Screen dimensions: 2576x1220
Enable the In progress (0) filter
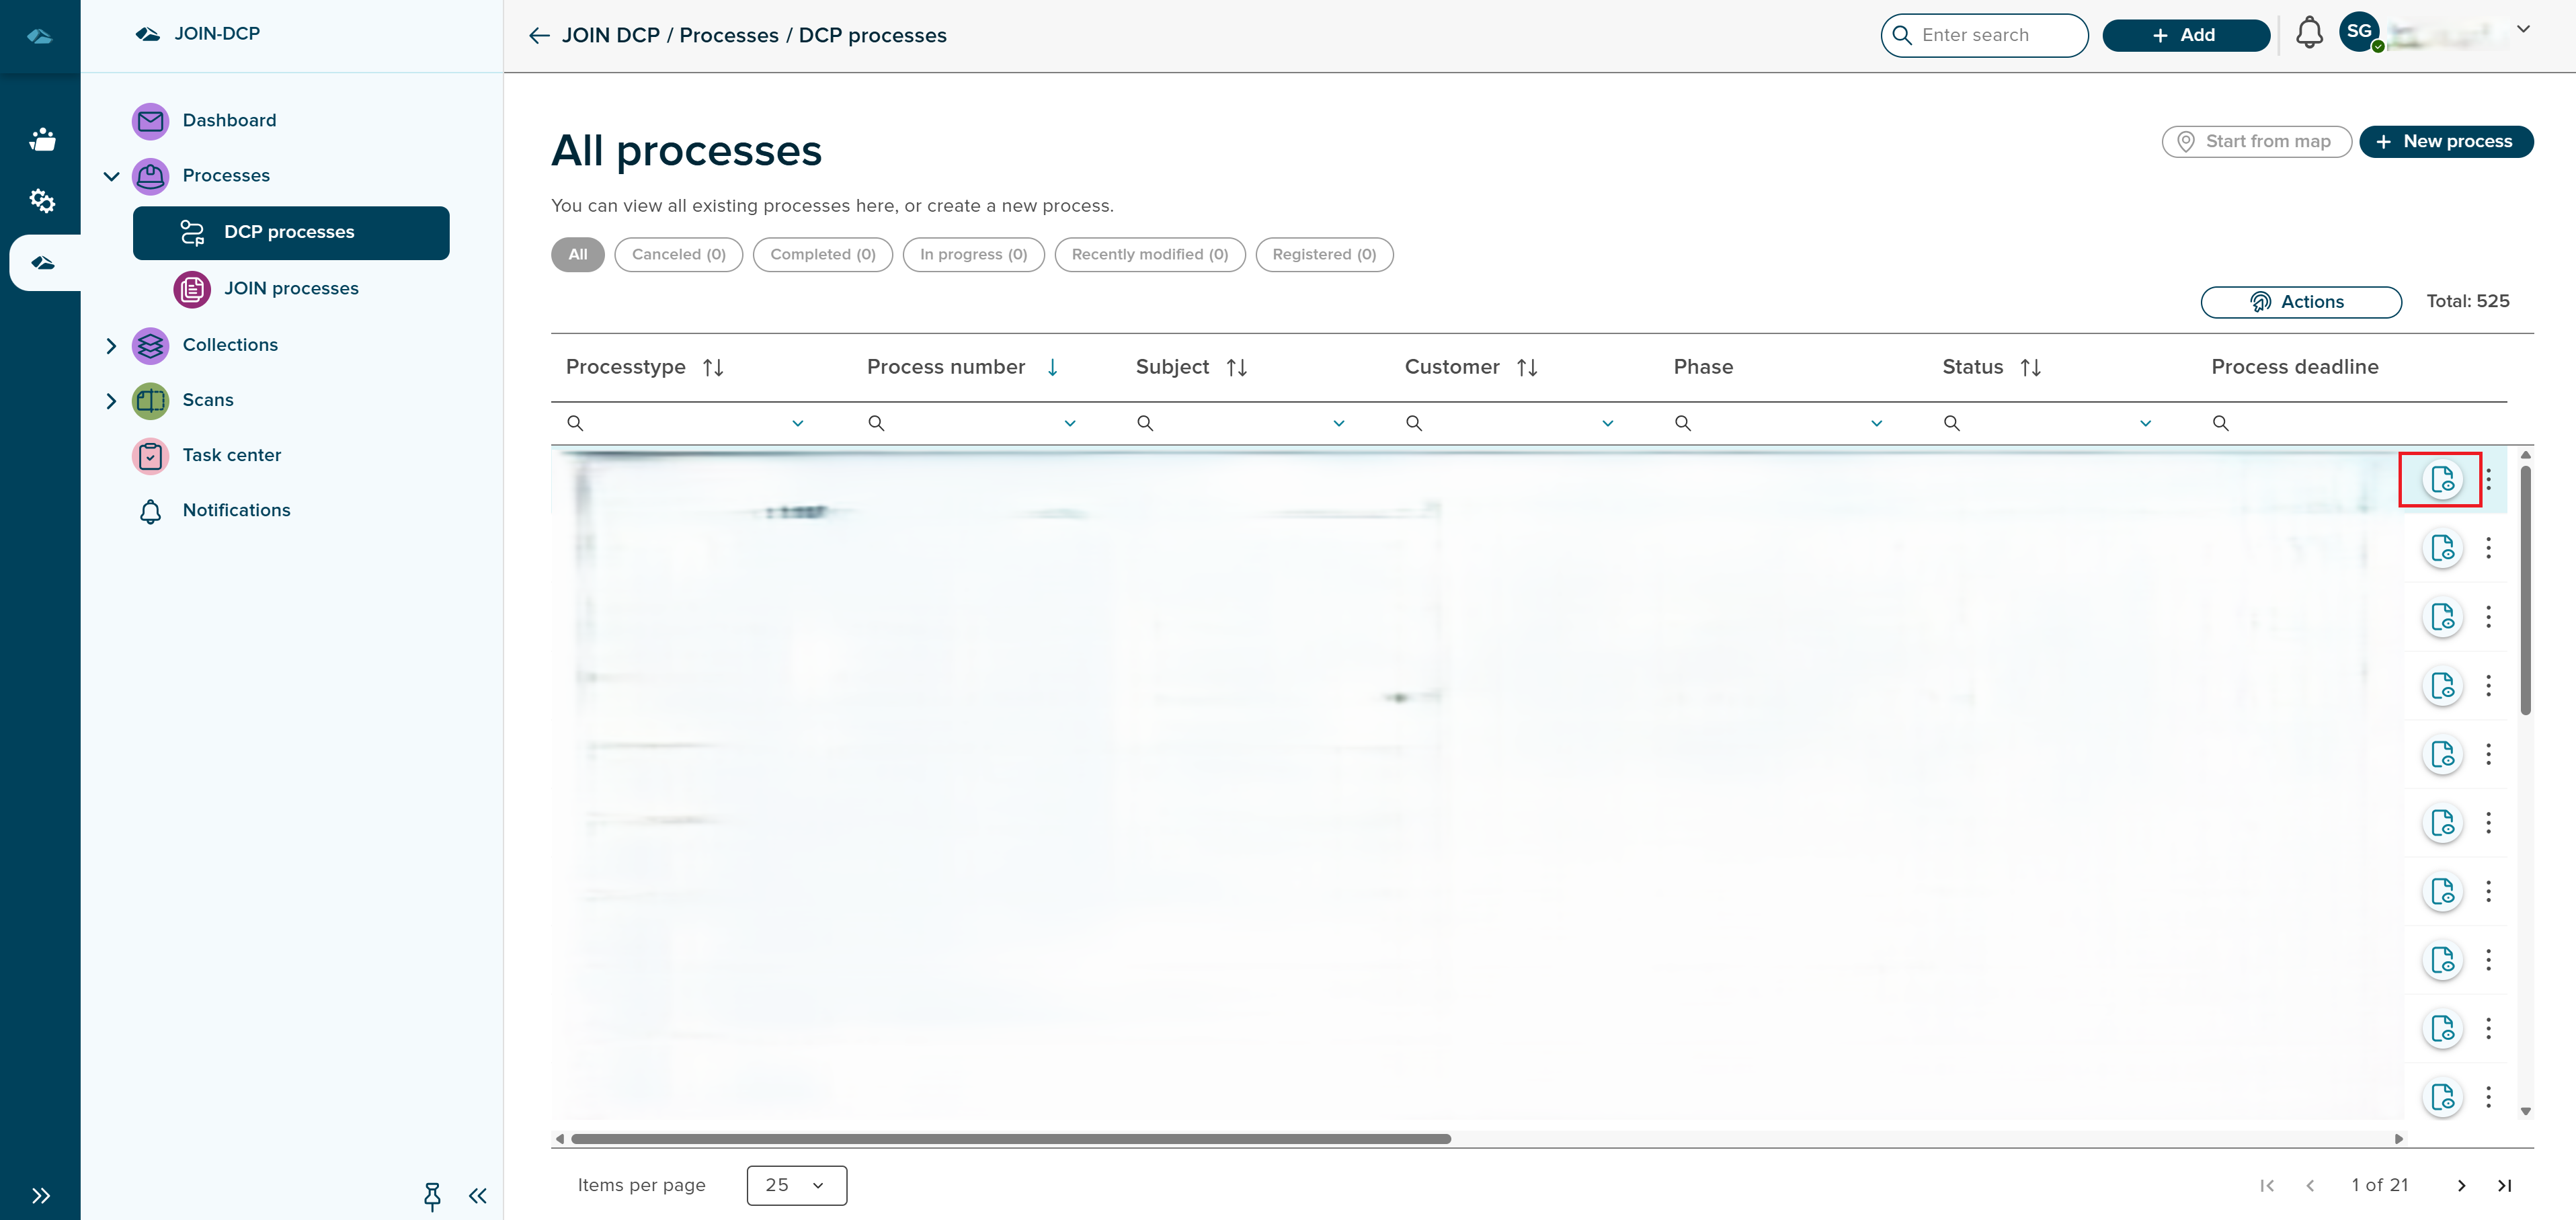pyautogui.click(x=973, y=254)
